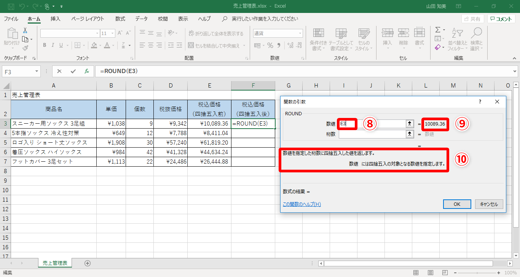The image size is (520, 277).
Task: Toggle セルを結合して中央揃え merge and center
Action: [214, 46]
